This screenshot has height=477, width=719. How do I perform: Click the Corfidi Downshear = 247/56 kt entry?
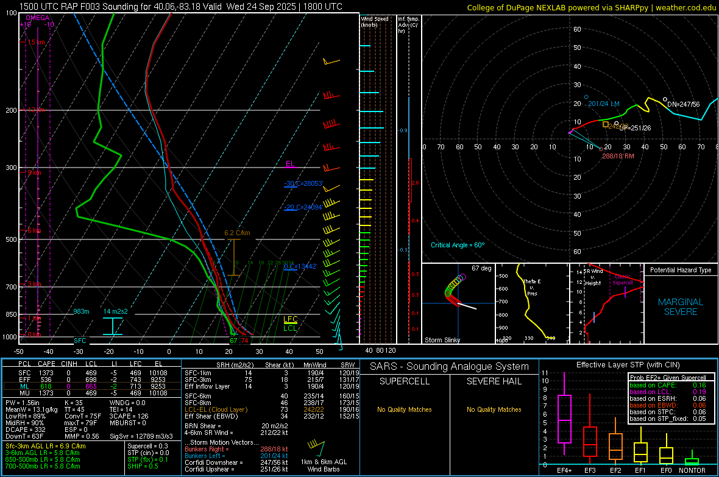(x=236, y=462)
